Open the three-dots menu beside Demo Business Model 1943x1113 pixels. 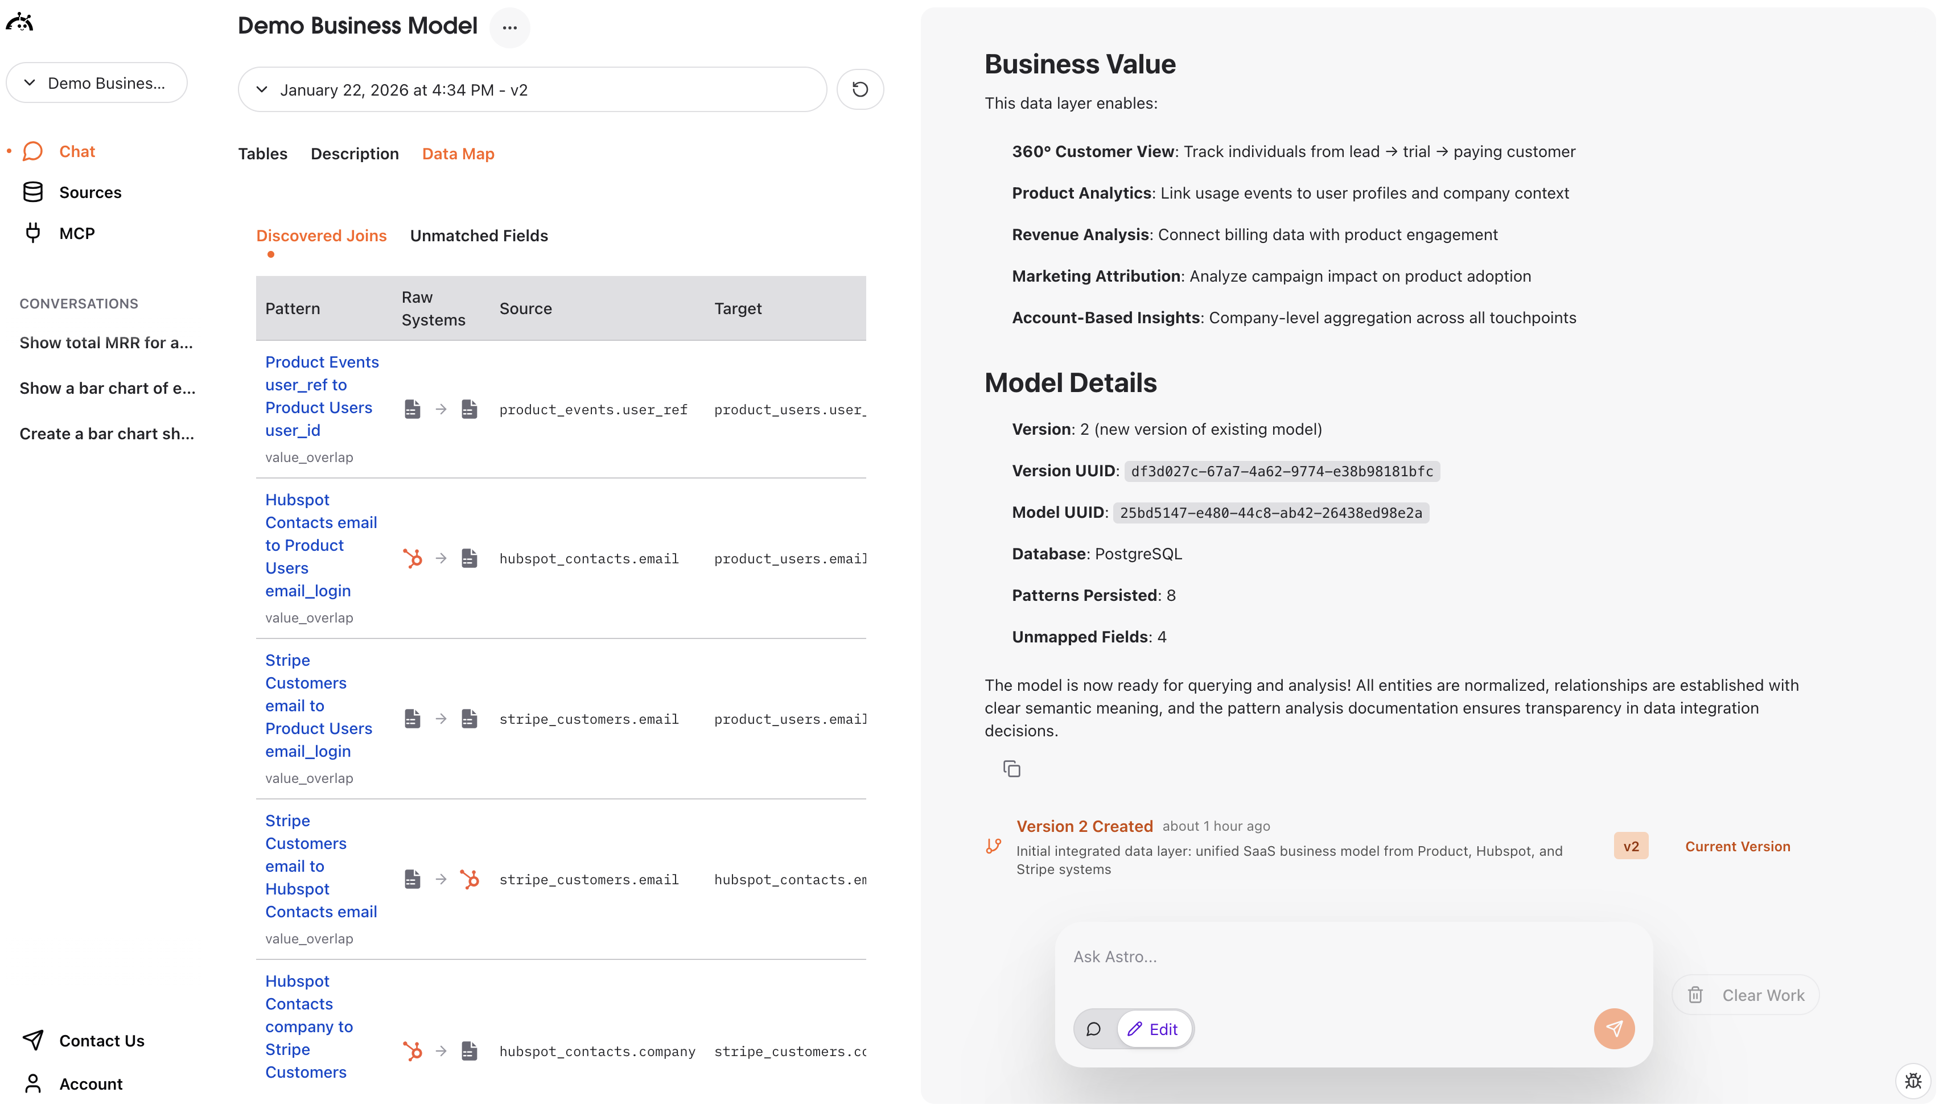(x=510, y=27)
